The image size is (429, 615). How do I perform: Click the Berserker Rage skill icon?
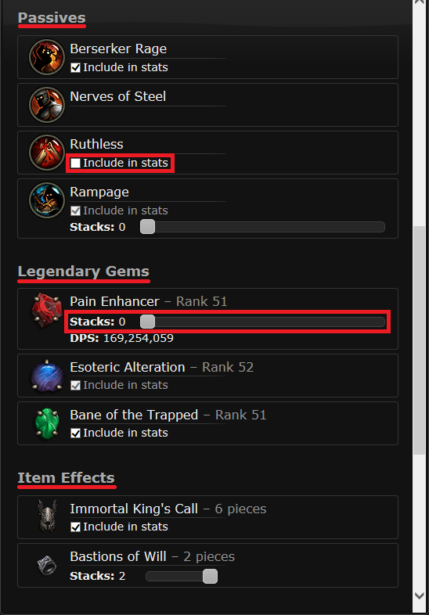click(x=47, y=57)
